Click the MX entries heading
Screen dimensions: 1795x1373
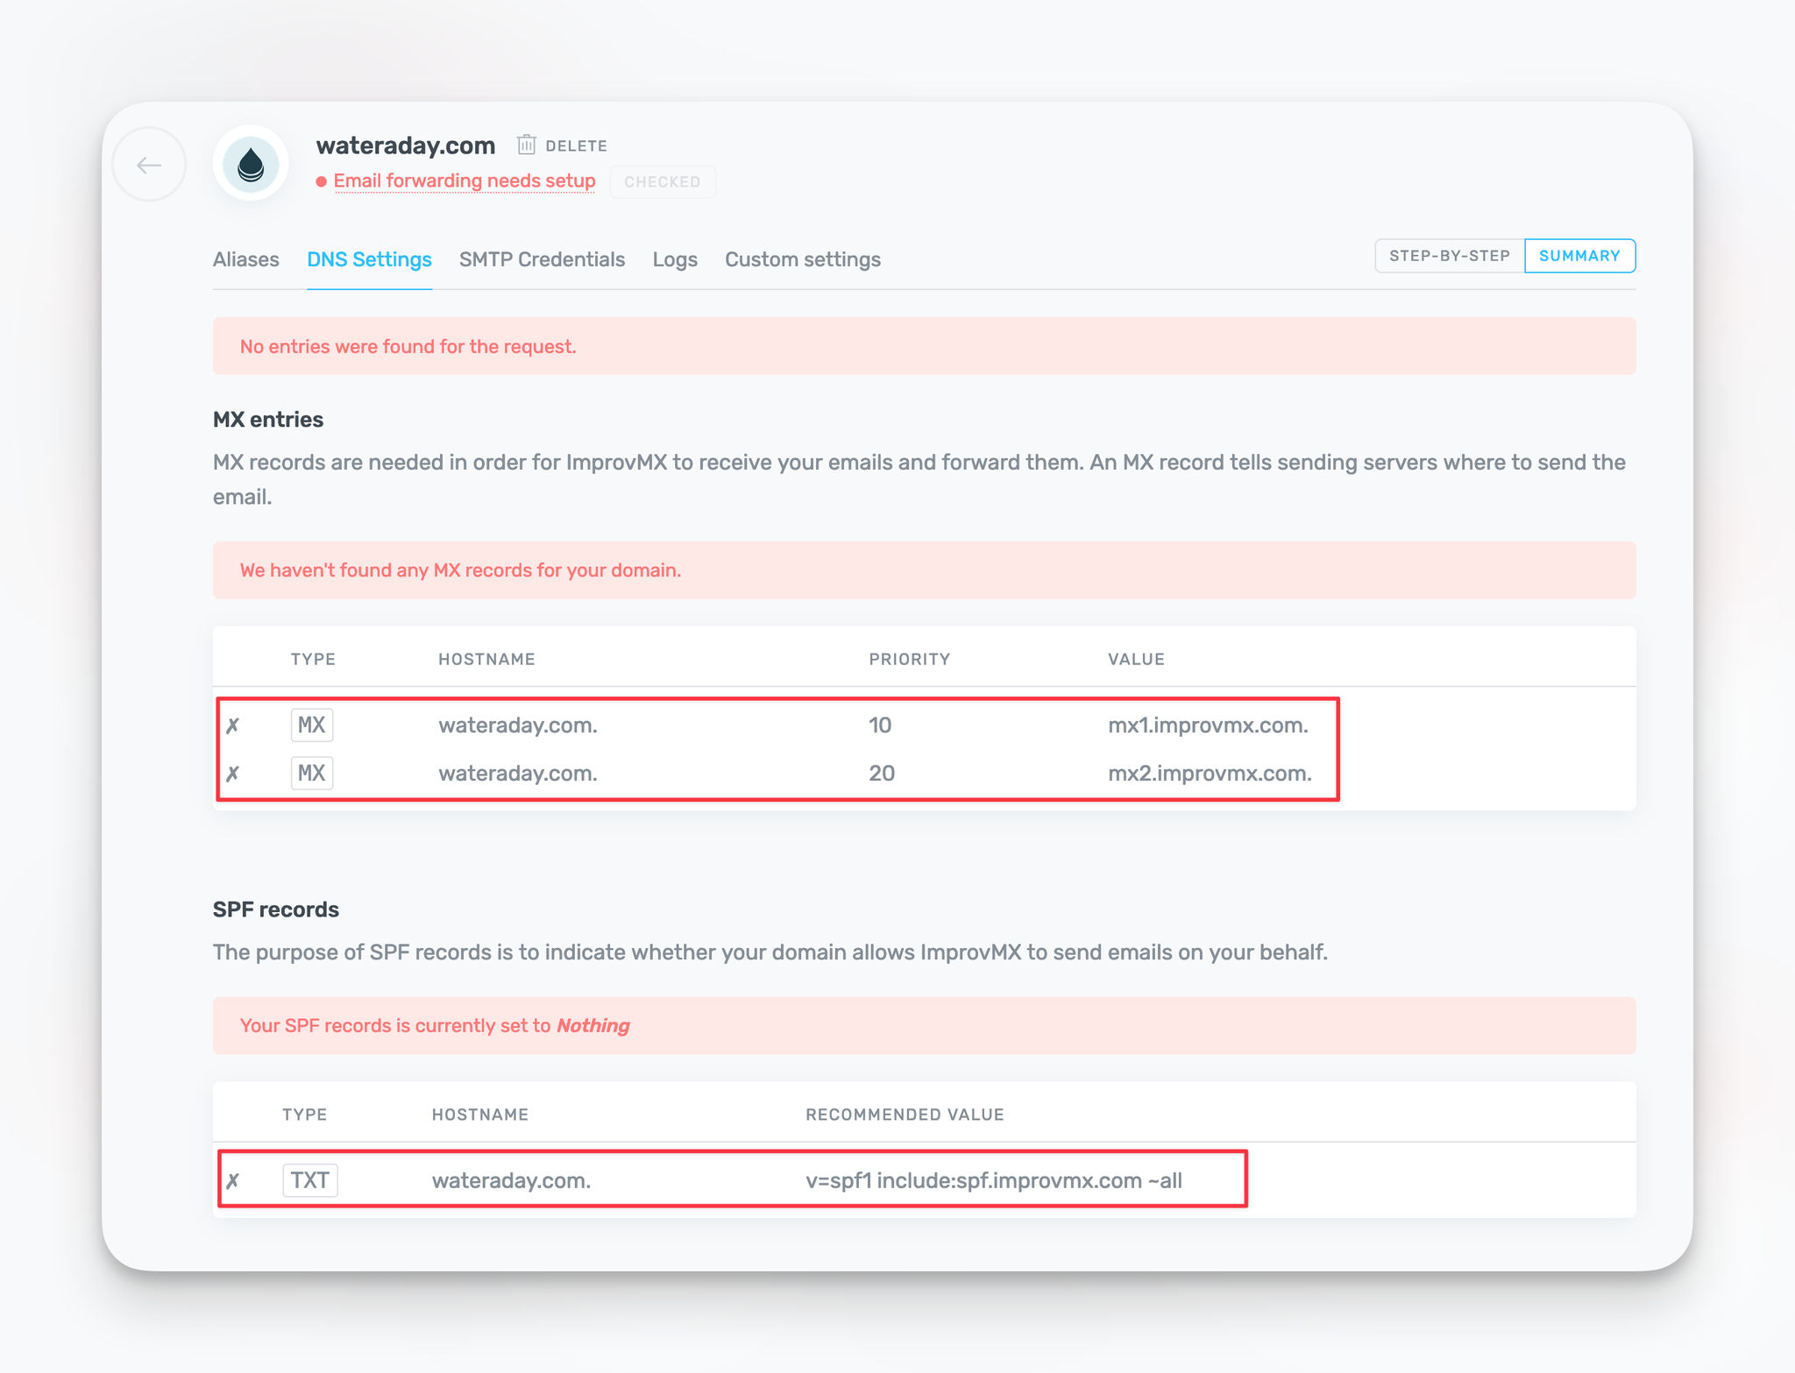pyautogui.click(x=268, y=420)
